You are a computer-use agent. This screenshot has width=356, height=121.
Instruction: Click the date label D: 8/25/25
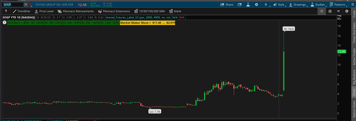tap(44, 18)
